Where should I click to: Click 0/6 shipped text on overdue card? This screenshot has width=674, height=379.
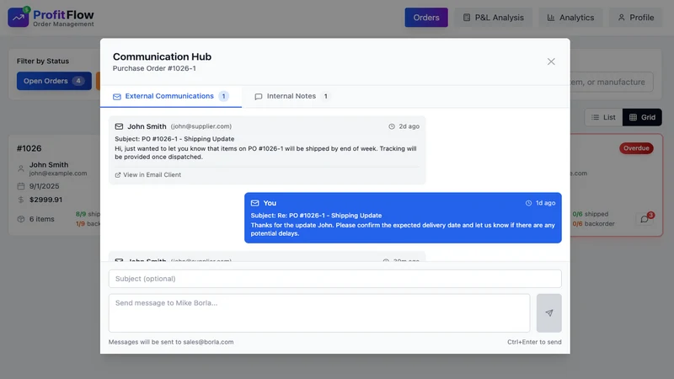[591, 214]
